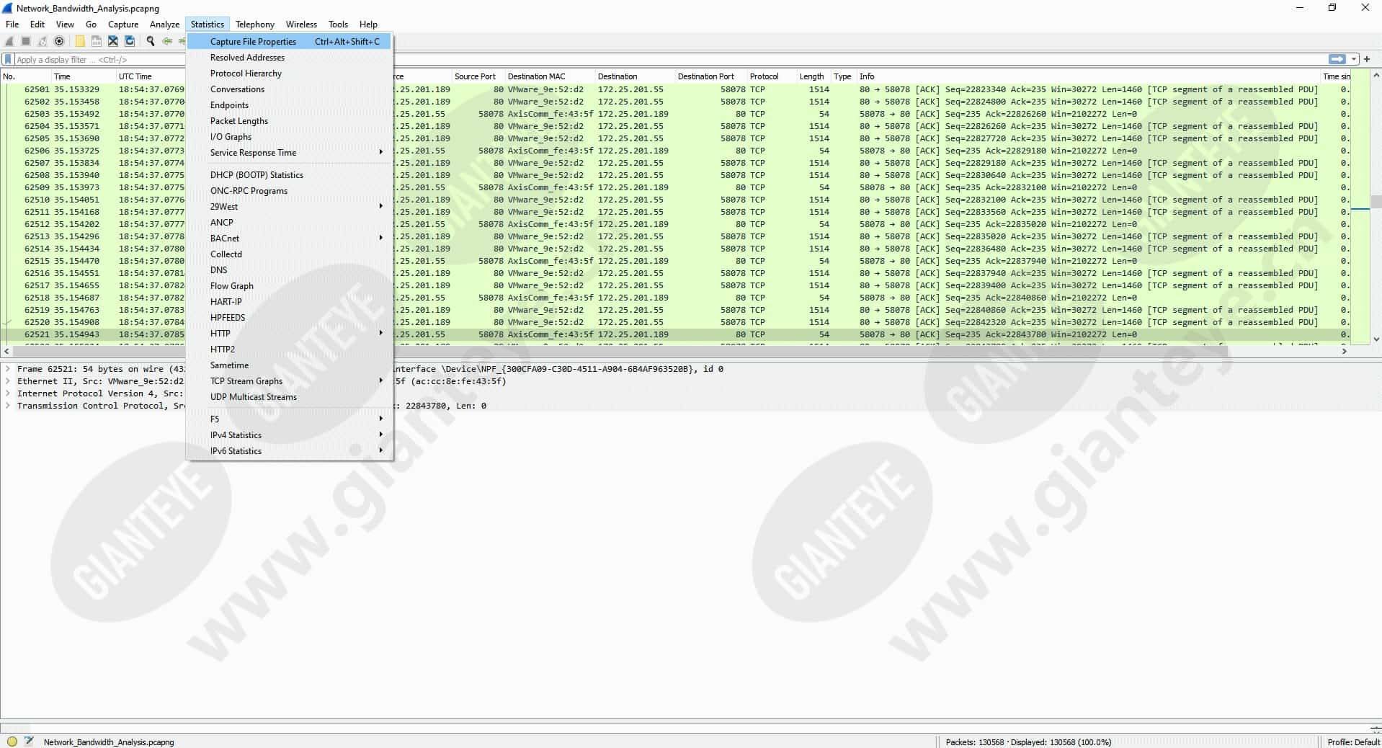Open the Wireless menu
The image size is (1382, 748).
(301, 24)
